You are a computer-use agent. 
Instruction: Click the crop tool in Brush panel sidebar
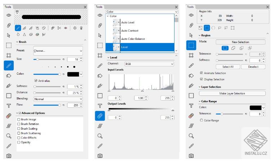9,56
